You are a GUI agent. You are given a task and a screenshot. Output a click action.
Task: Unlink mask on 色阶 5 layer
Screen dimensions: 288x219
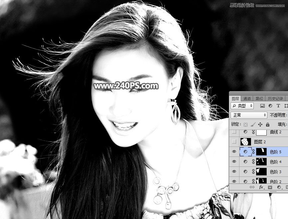tap(253, 152)
